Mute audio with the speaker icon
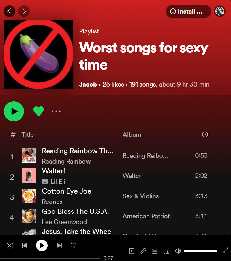The height and width of the screenshot is (261, 231). [178, 251]
